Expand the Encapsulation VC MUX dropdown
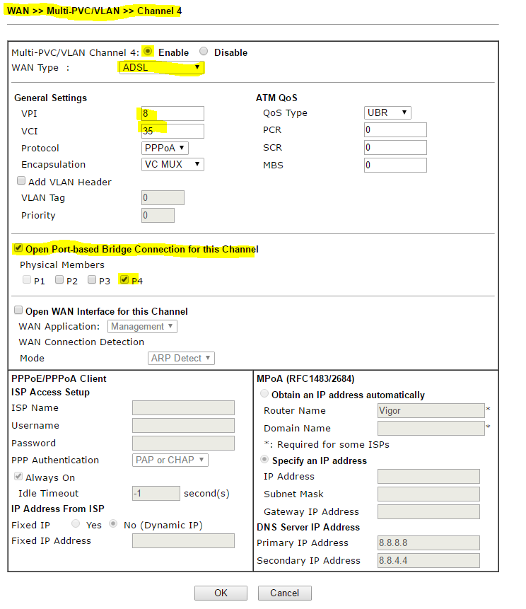The width and height of the screenshot is (526, 609). click(173, 164)
